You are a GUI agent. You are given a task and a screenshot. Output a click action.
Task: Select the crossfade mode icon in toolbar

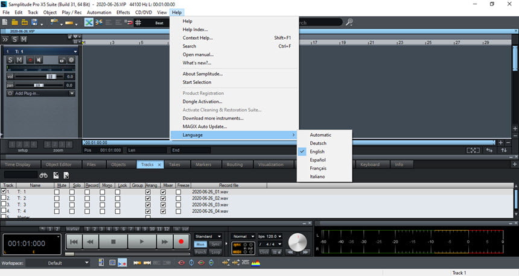pyautogui.click(x=89, y=22)
